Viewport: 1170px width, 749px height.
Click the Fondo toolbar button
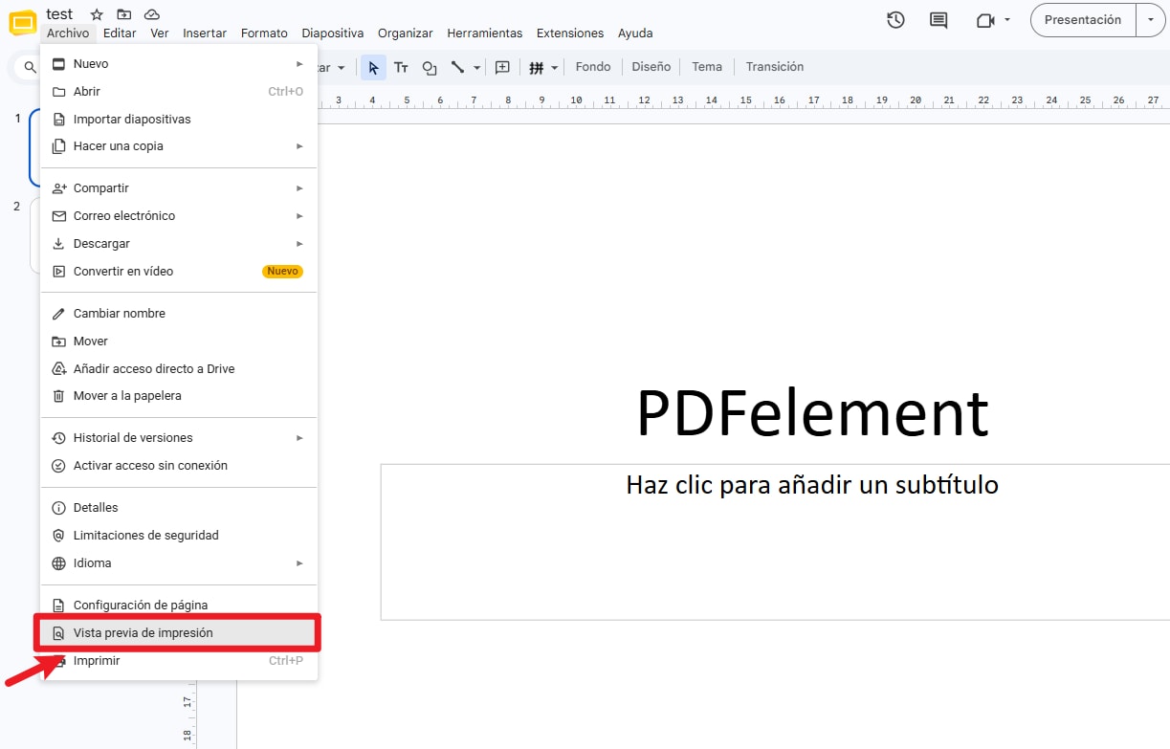593,67
